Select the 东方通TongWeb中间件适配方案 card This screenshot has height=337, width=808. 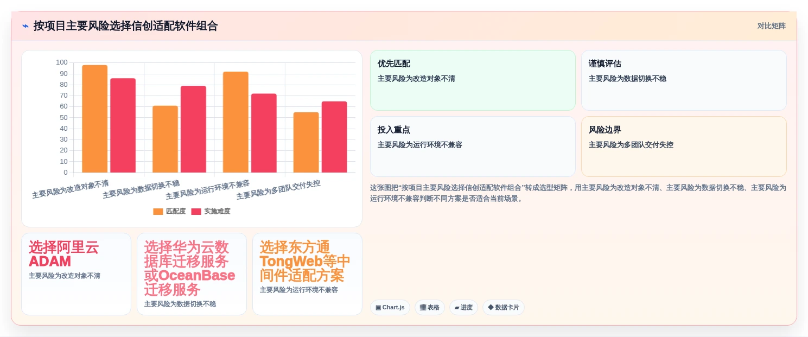(307, 274)
